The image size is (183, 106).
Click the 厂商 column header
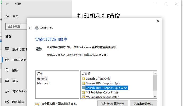40,73
